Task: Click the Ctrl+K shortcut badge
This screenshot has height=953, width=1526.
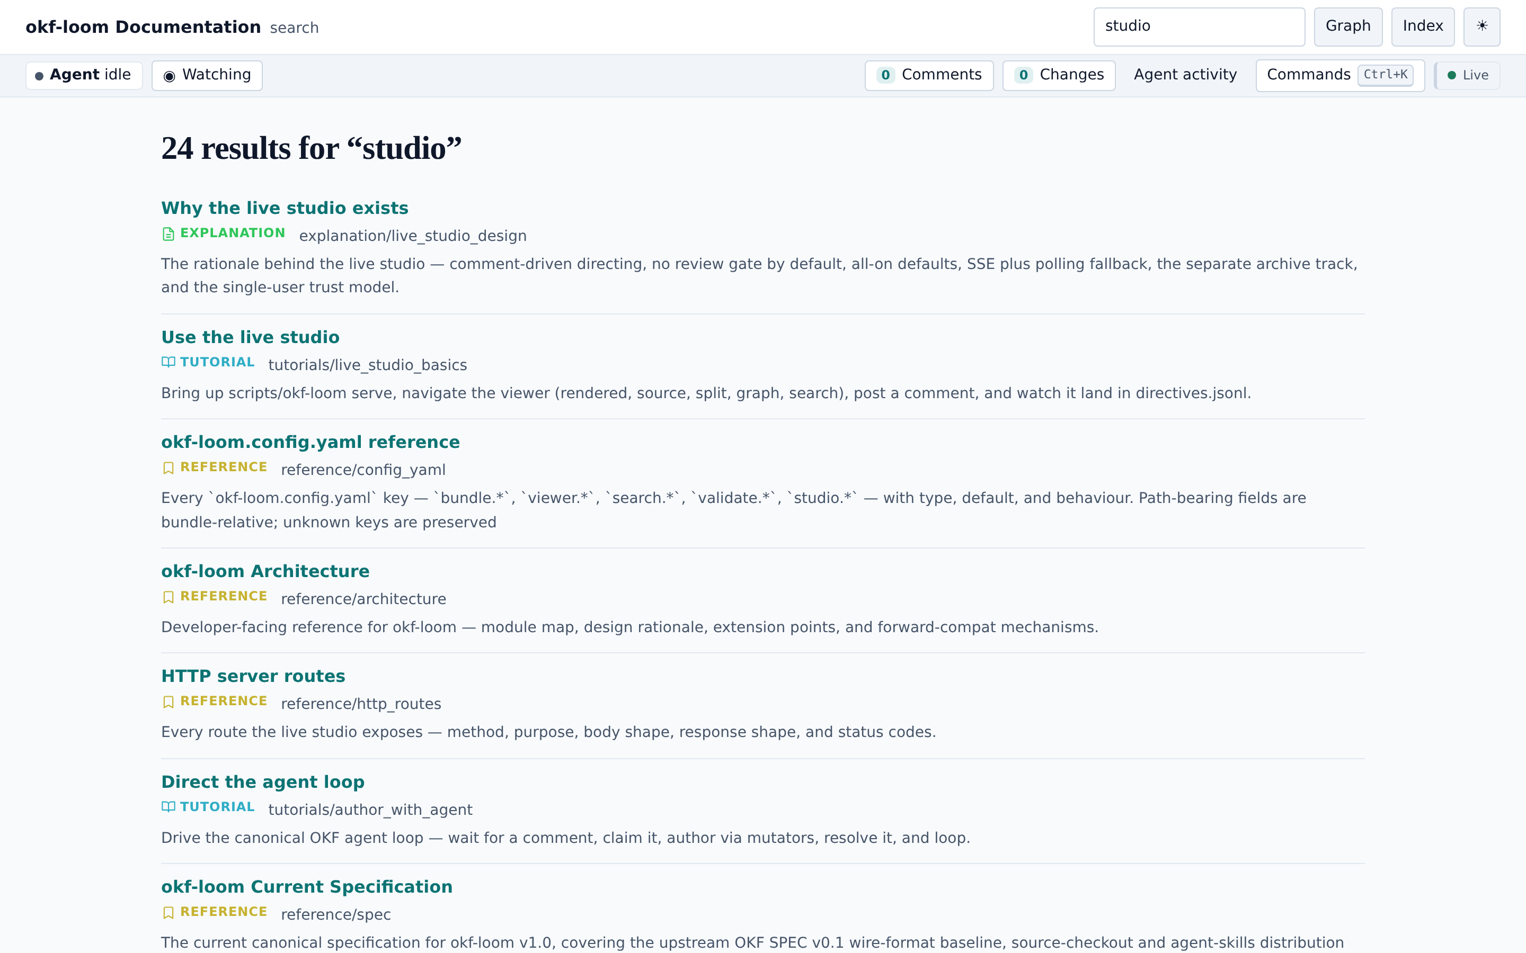Action: tap(1386, 75)
